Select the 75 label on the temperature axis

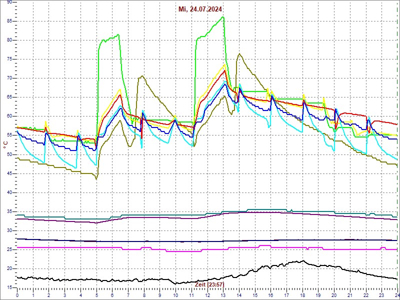[x=9, y=59]
